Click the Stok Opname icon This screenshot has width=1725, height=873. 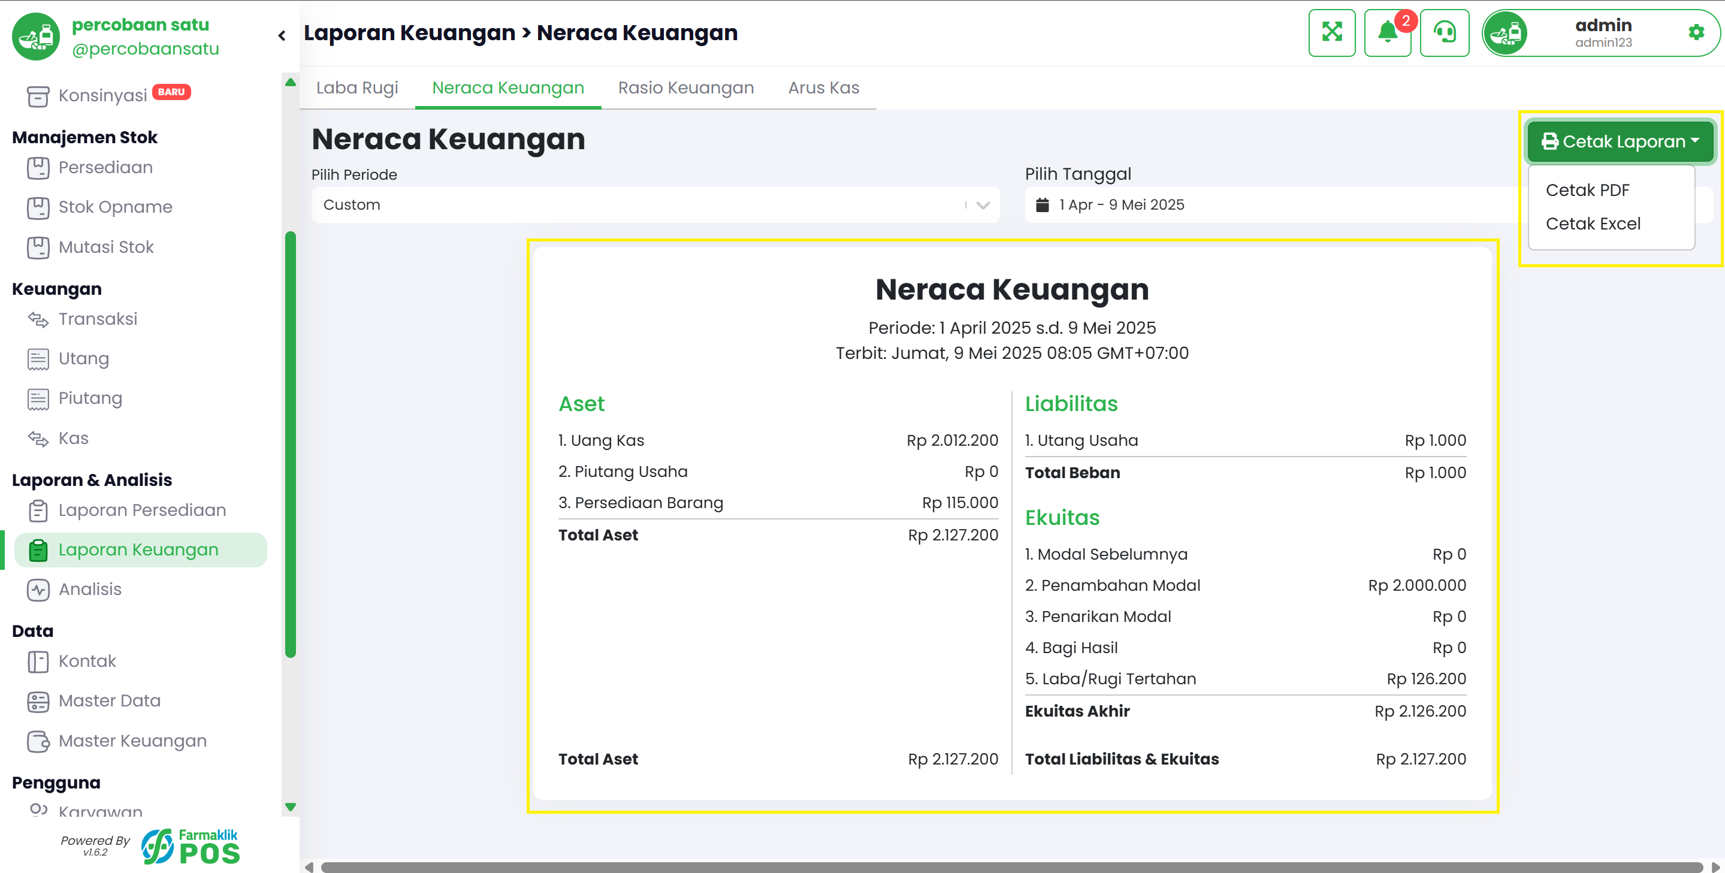(x=38, y=207)
